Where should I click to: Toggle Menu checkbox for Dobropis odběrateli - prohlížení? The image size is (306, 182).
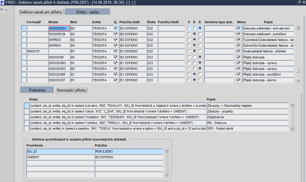click(x=239, y=34)
